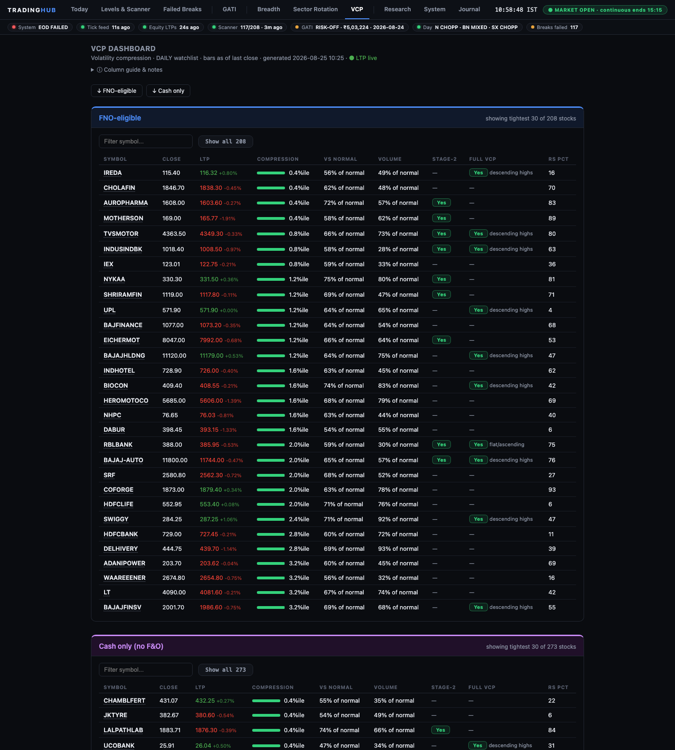Screen dimensions: 675x750
Task: Open the BAJAJHLDNG symbol link
Action: (x=124, y=356)
